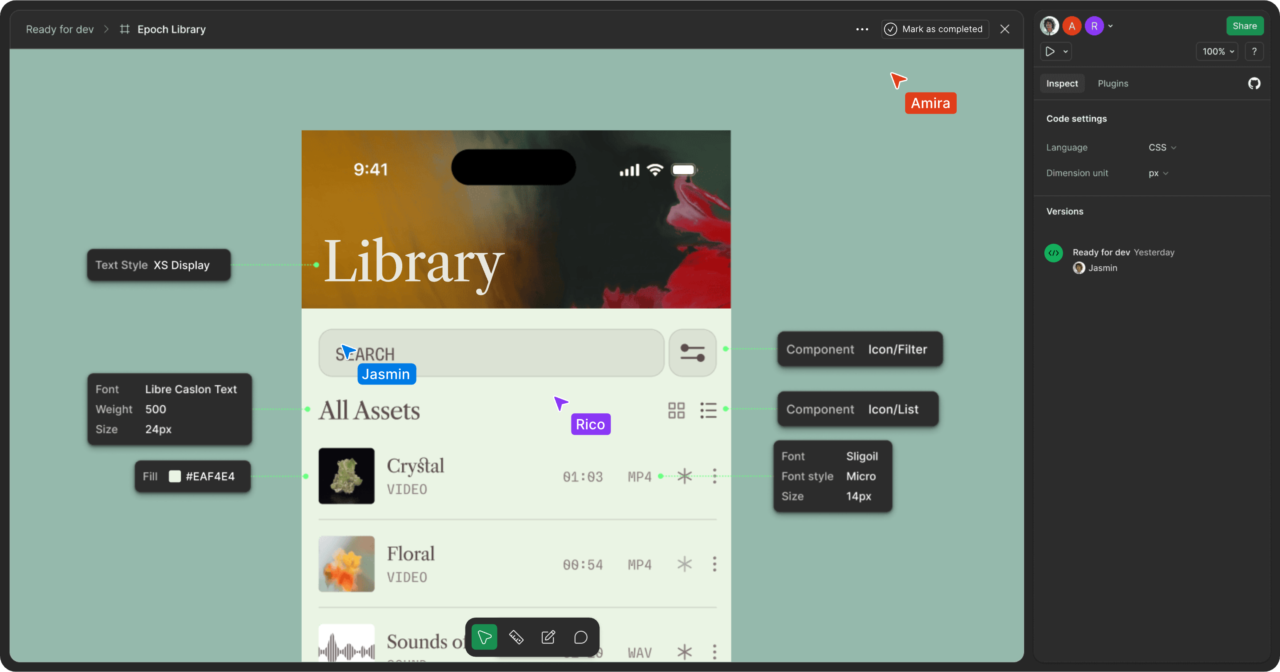Open the Dimension unit px dropdown
The height and width of the screenshot is (672, 1280).
(x=1158, y=173)
